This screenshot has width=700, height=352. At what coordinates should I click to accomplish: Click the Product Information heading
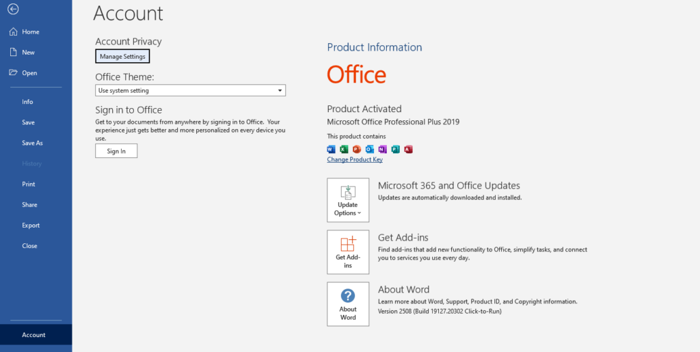pyautogui.click(x=374, y=47)
